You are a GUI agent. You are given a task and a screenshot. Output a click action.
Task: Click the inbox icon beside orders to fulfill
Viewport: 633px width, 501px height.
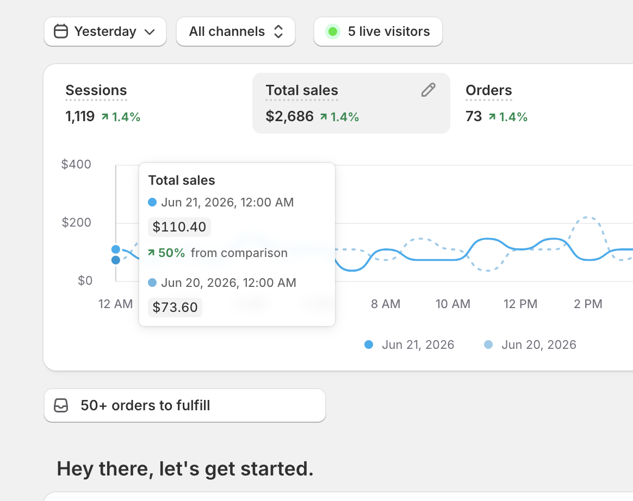point(61,405)
